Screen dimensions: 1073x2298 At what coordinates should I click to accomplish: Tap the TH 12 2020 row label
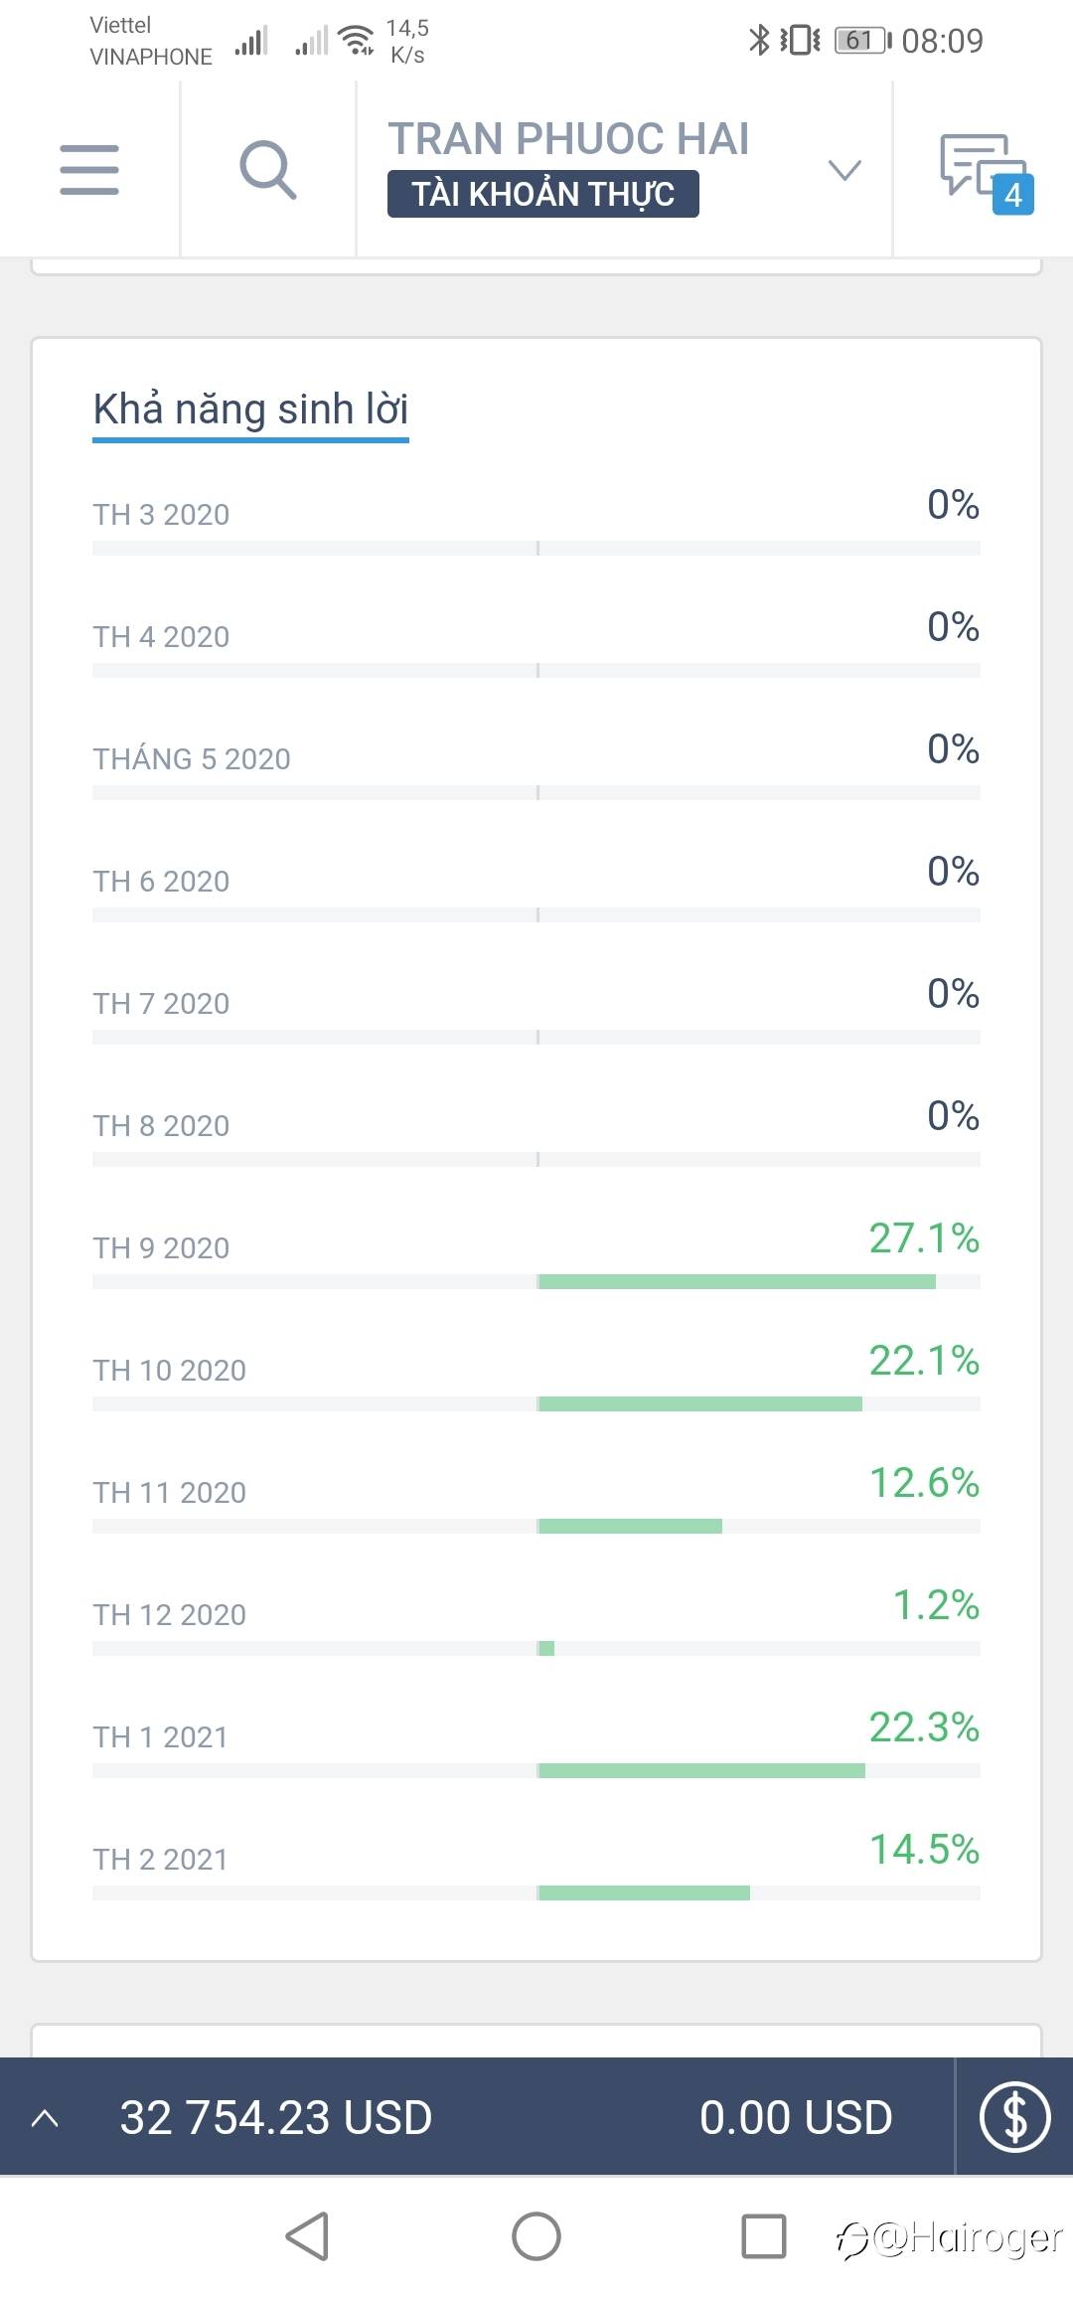pos(169,1615)
